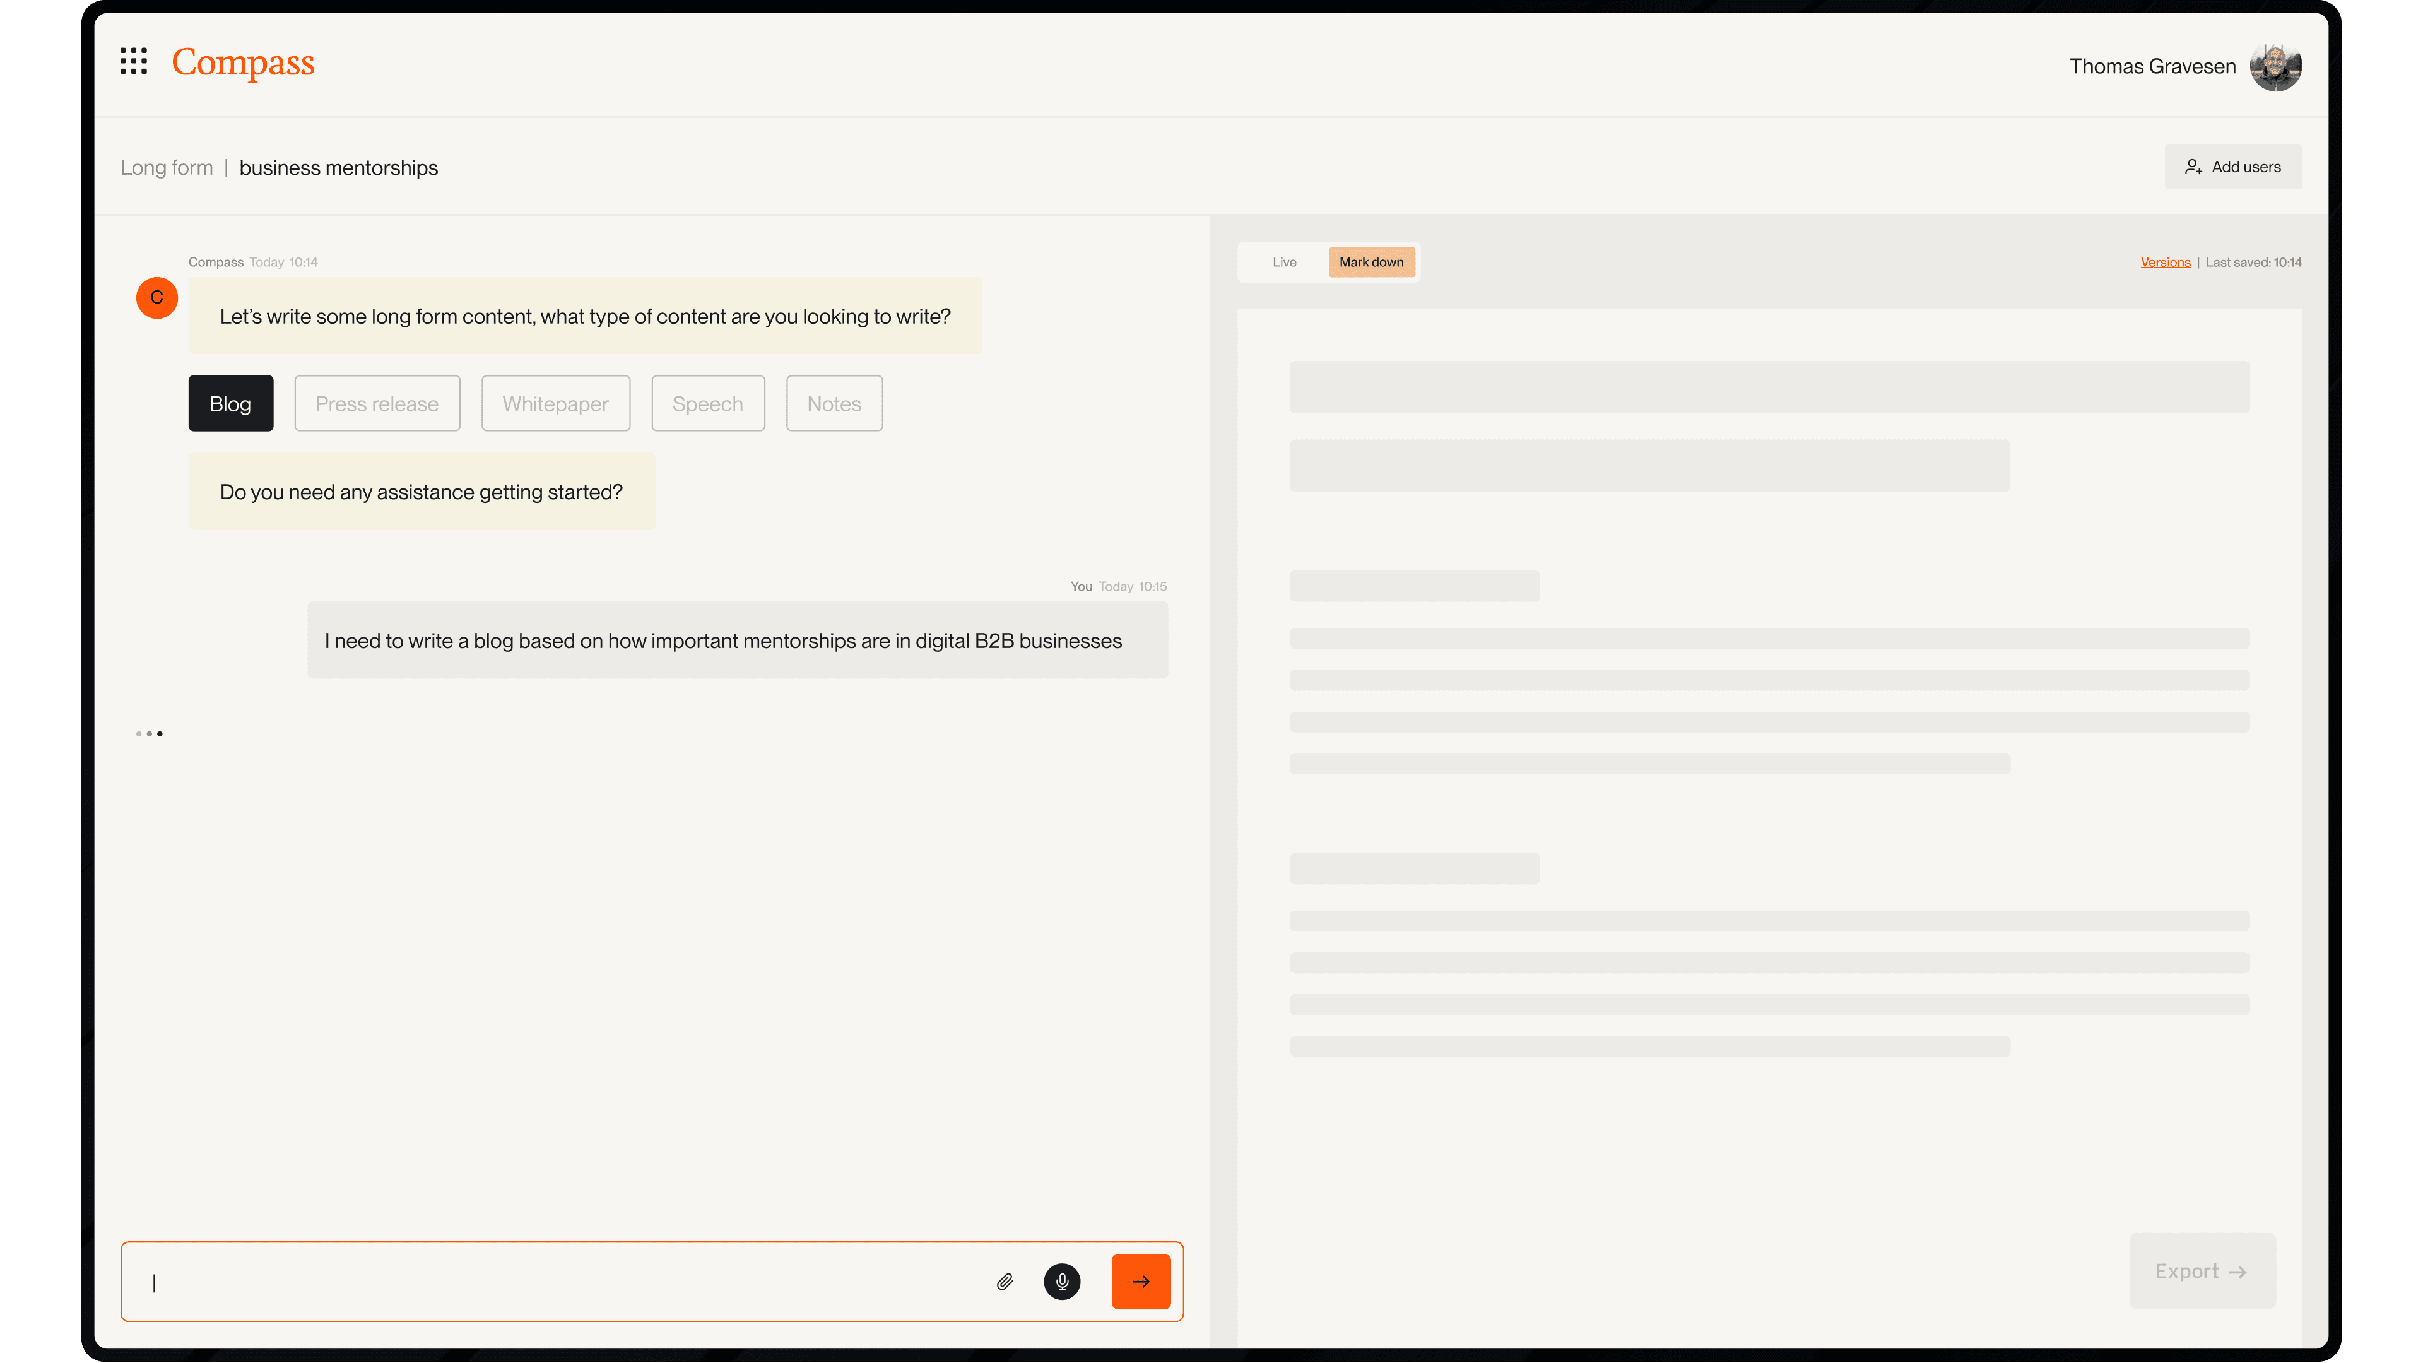Send message with orange arrow button
The height and width of the screenshot is (1363, 2423).
tap(1141, 1281)
